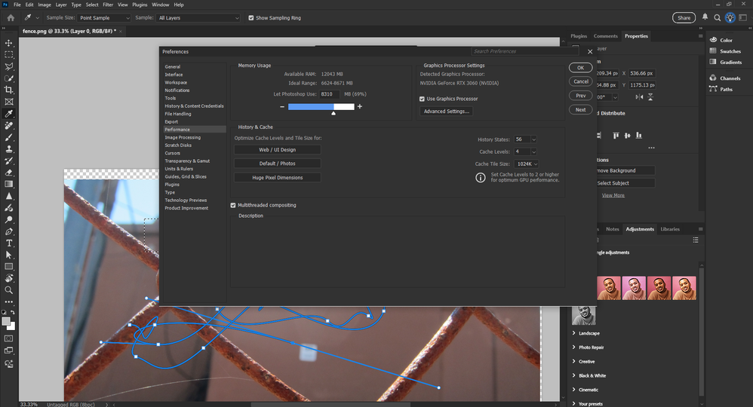Click the Home icon in options bar
This screenshot has width=753, height=407.
(x=11, y=18)
